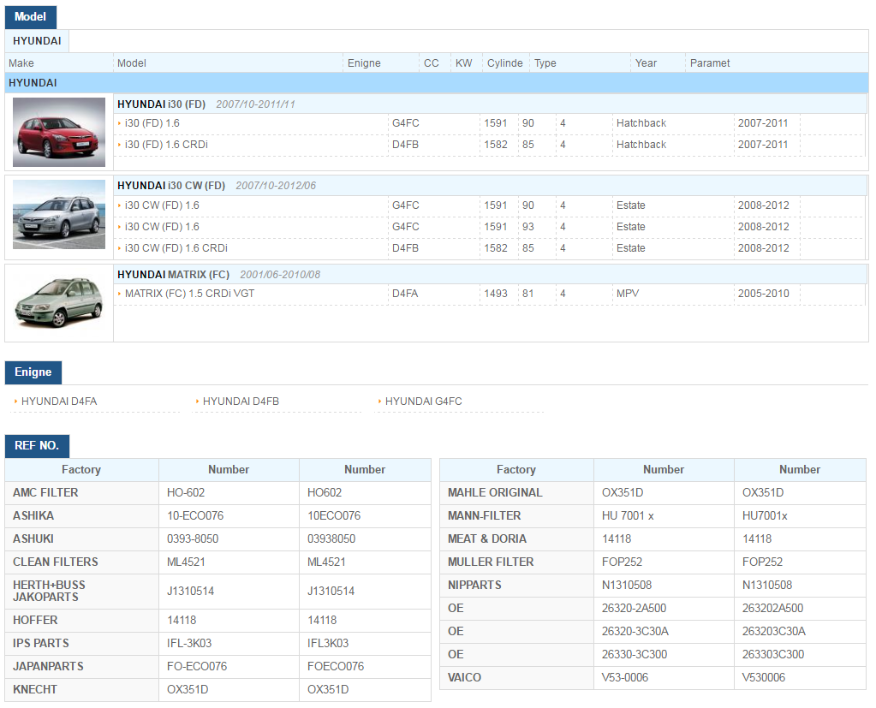Click the HERTH+BUSS JAKOPARTS factory cell
This screenshot has width=876, height=708.
(x=82, y=592)
